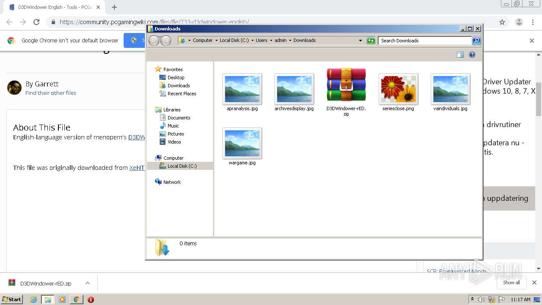Expand the admin breadcrumb arrow
The image size is (542, 305).
coord(290,41)
